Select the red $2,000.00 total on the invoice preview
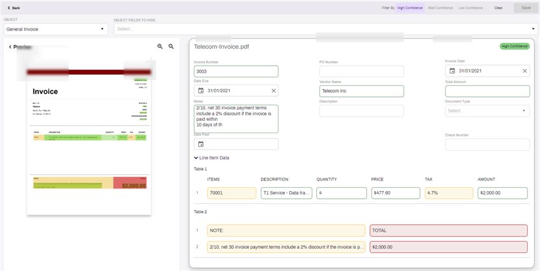 tap(133, 186)
